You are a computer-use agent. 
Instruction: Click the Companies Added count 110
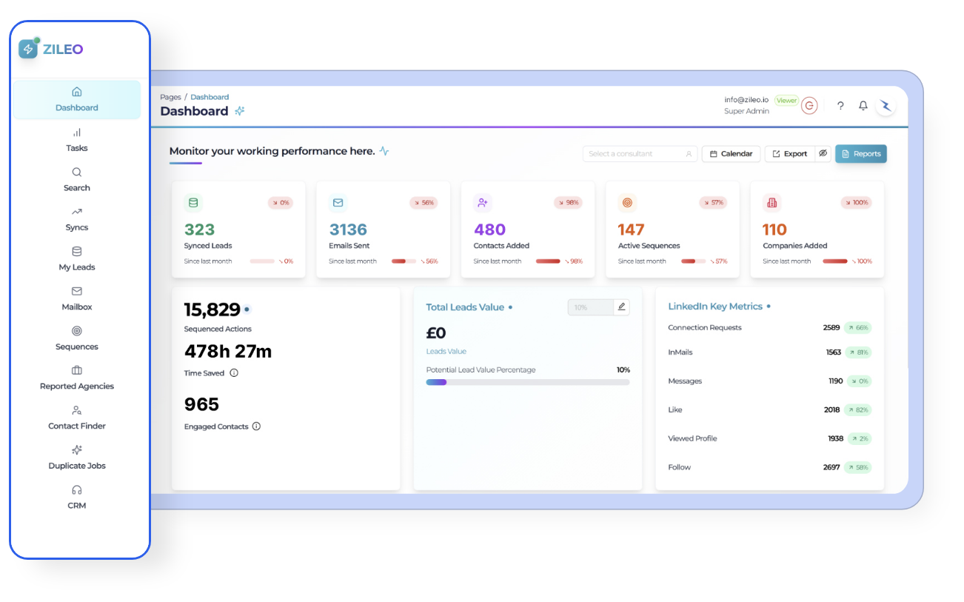pyautogui.click(x=775, y=230)
